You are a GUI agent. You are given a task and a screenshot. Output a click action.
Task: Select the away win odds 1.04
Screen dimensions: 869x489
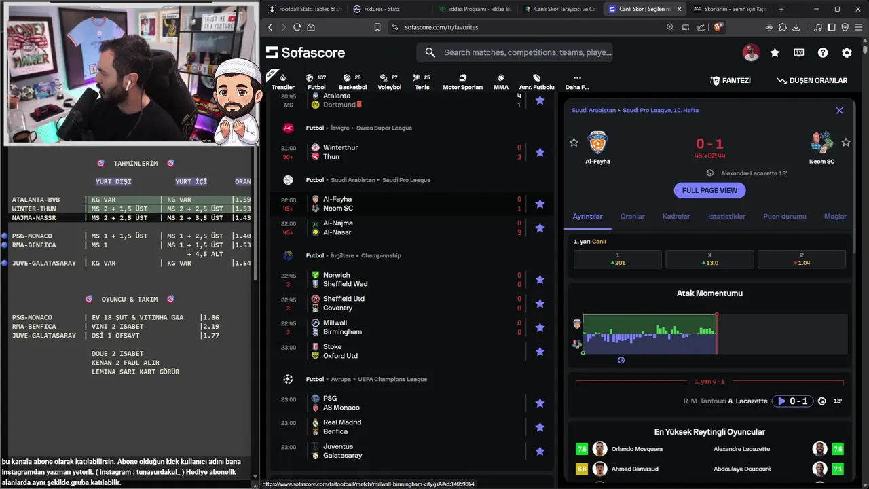(802, 259)
